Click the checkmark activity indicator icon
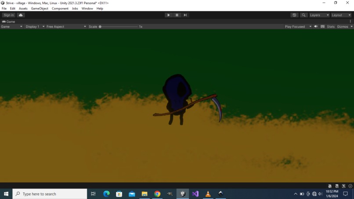The width and height of the screenshot is (354, 199). coord(350,186)
